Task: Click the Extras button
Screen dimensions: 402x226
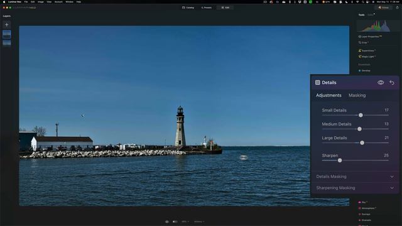Action: click(x=384, y=8)
